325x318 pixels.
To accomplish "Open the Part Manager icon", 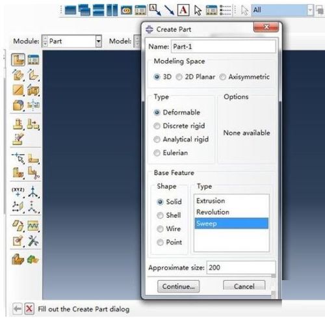I will pos(33,60).
